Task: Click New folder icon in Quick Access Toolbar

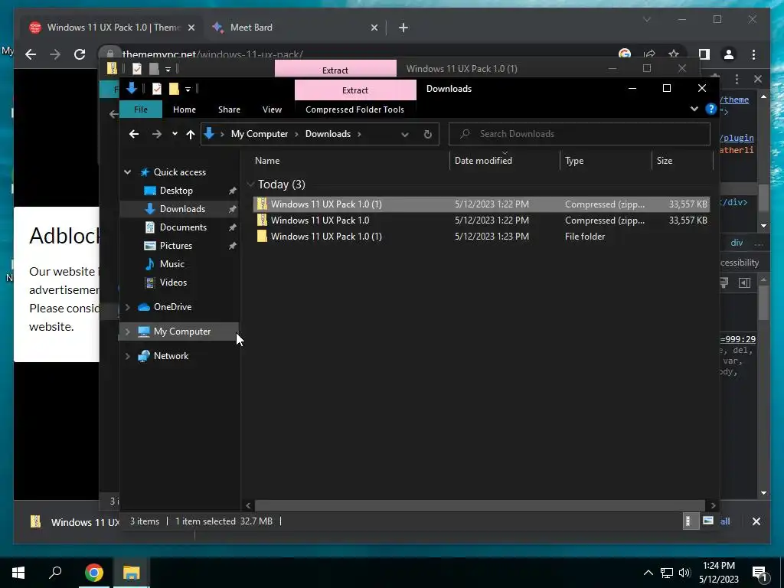Action: point(174,89)
